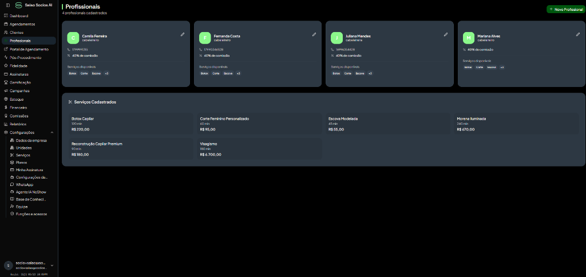
Task: Toggle the sidebar collapse icon at top left
Action: click(8, 5)
